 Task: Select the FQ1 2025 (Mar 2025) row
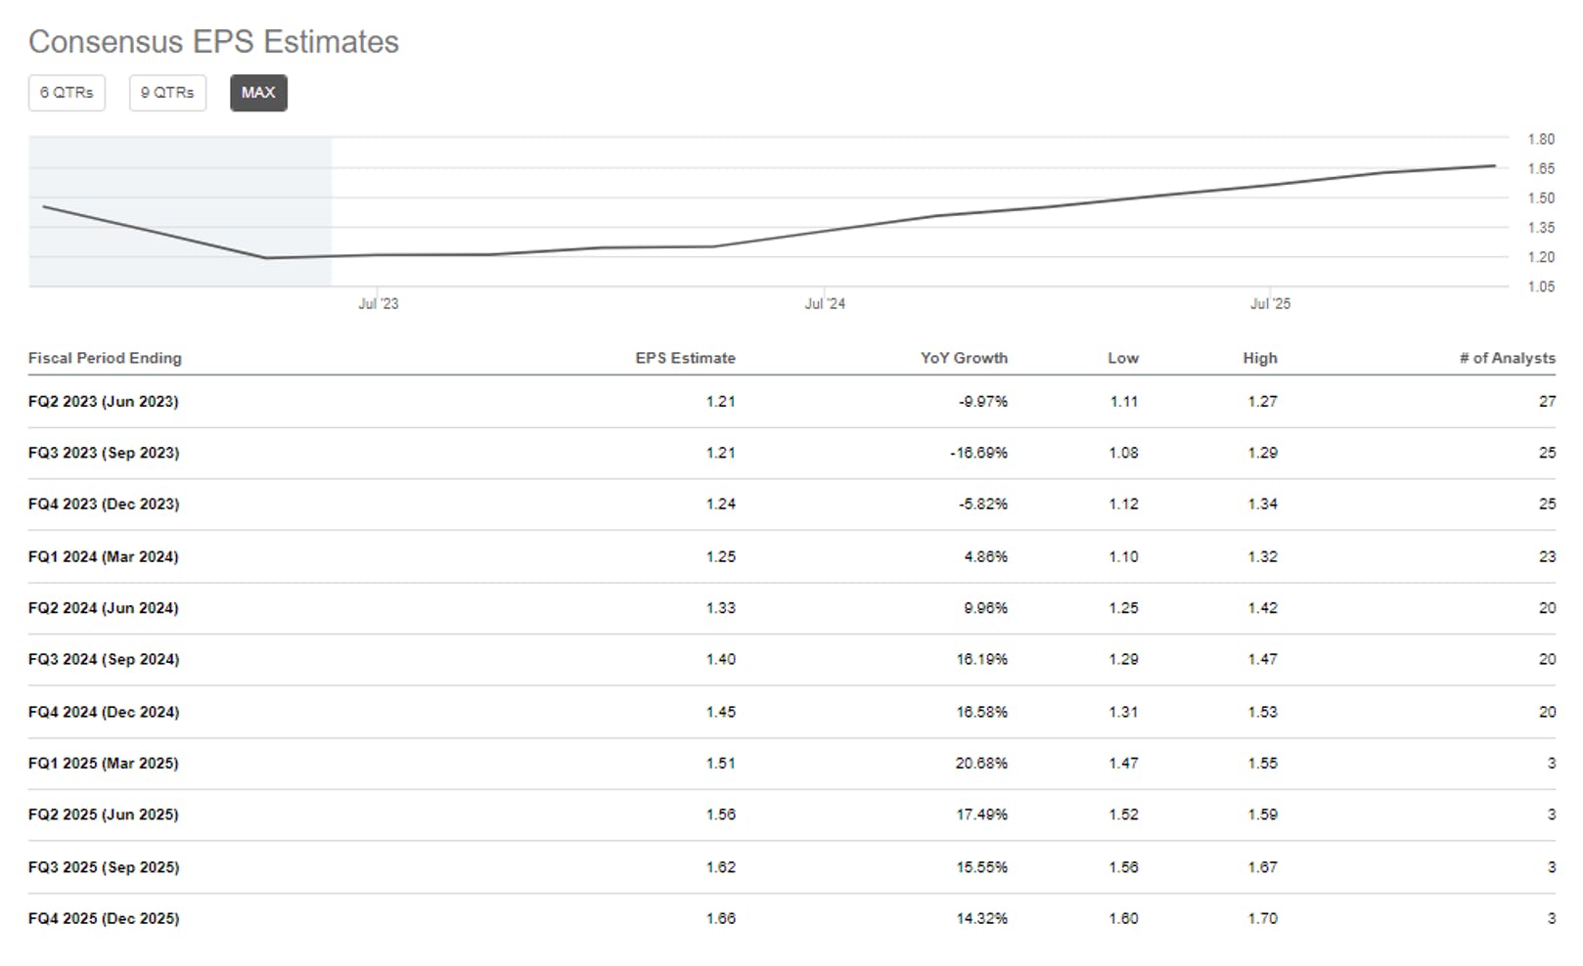tap(791, 764)
